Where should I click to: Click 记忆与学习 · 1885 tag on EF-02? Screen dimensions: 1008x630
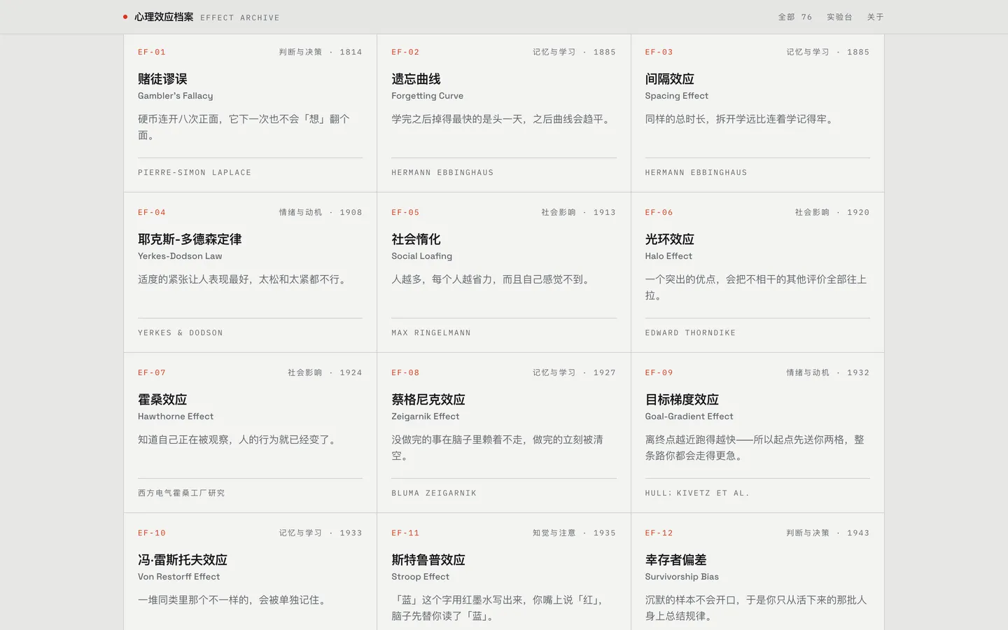574,52
